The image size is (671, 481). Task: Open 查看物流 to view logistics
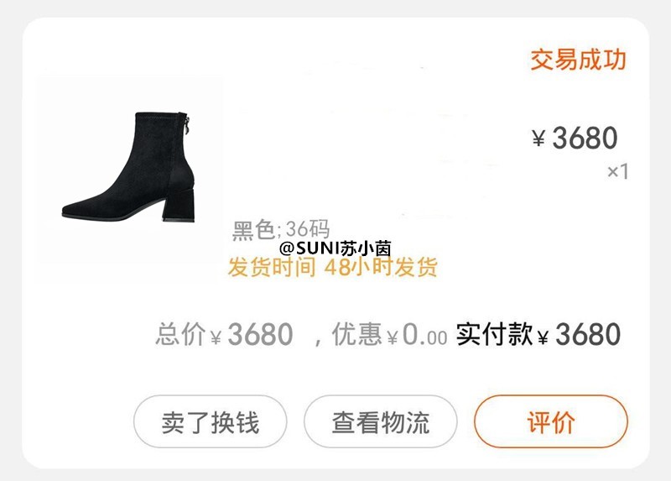point(380,422)
